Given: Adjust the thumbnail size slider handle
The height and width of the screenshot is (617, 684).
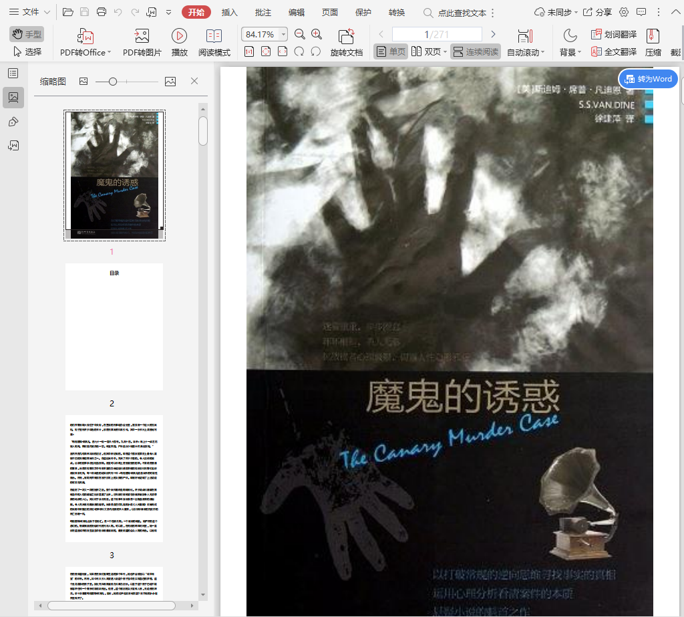Looking at the screenshot, I should tap(112, 81).
